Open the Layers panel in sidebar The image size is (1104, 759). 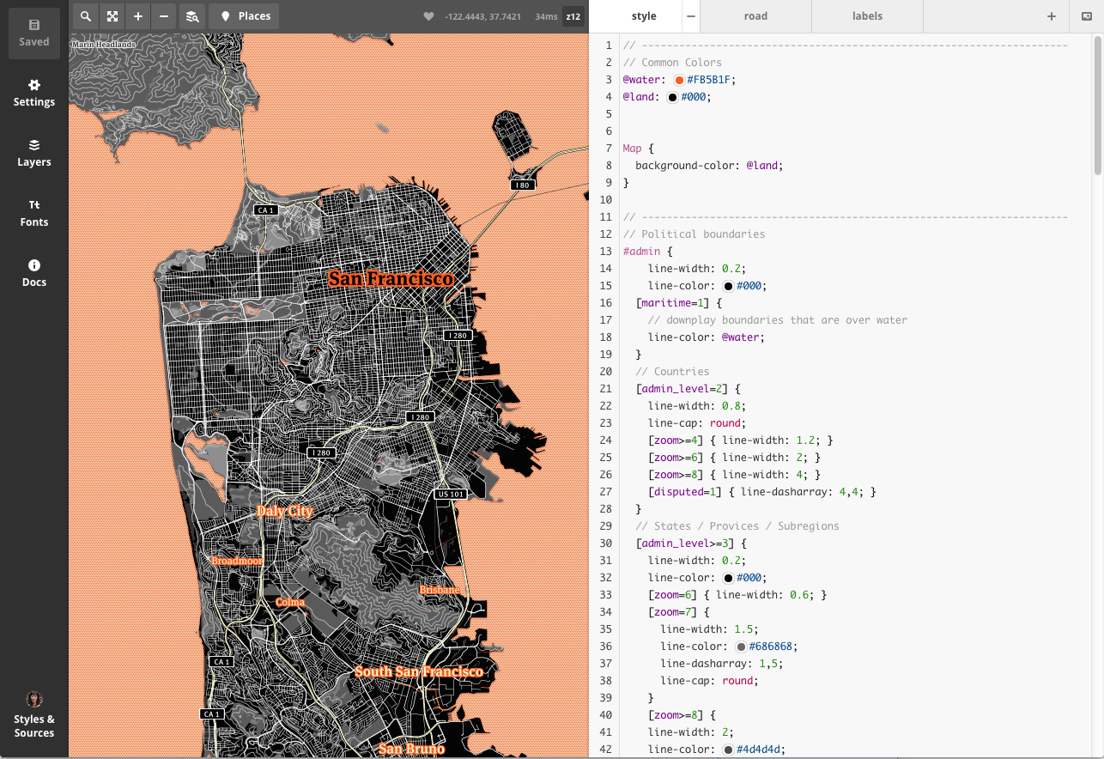point(34,153)
